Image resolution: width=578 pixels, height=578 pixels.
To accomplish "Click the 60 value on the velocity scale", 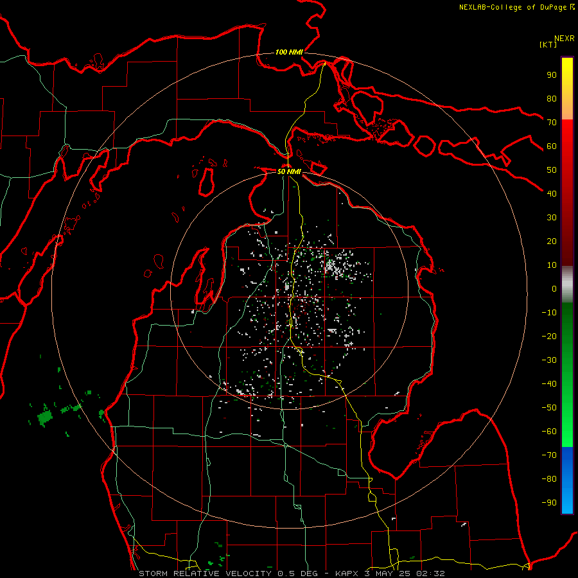I will click(x=552, y=146).
